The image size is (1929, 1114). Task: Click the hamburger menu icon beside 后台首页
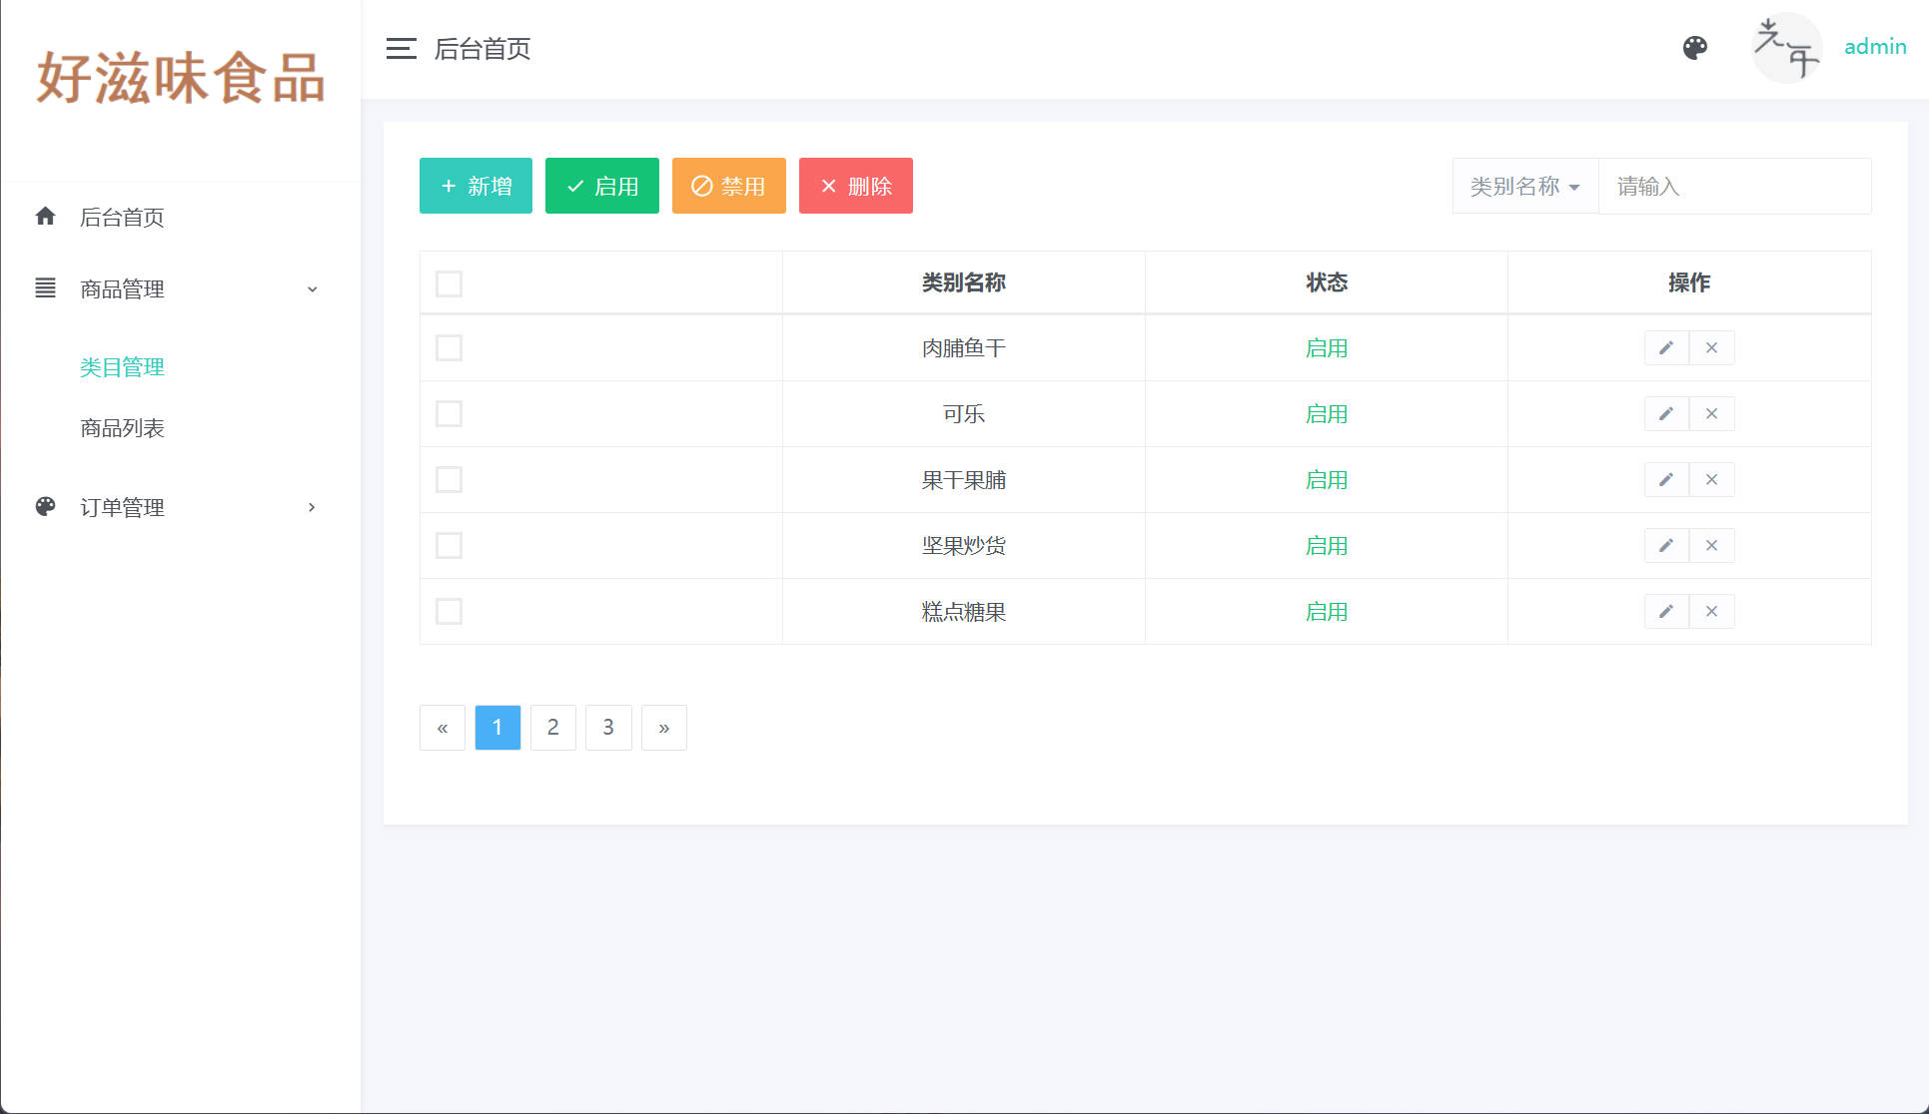tap(401, 48)
